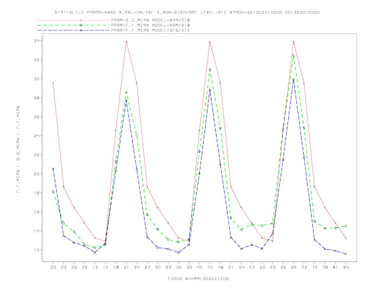Click y-axis tick label 28
Image resolution: width=377 pixels, height=291 pixels.
[x=37, y=98]
